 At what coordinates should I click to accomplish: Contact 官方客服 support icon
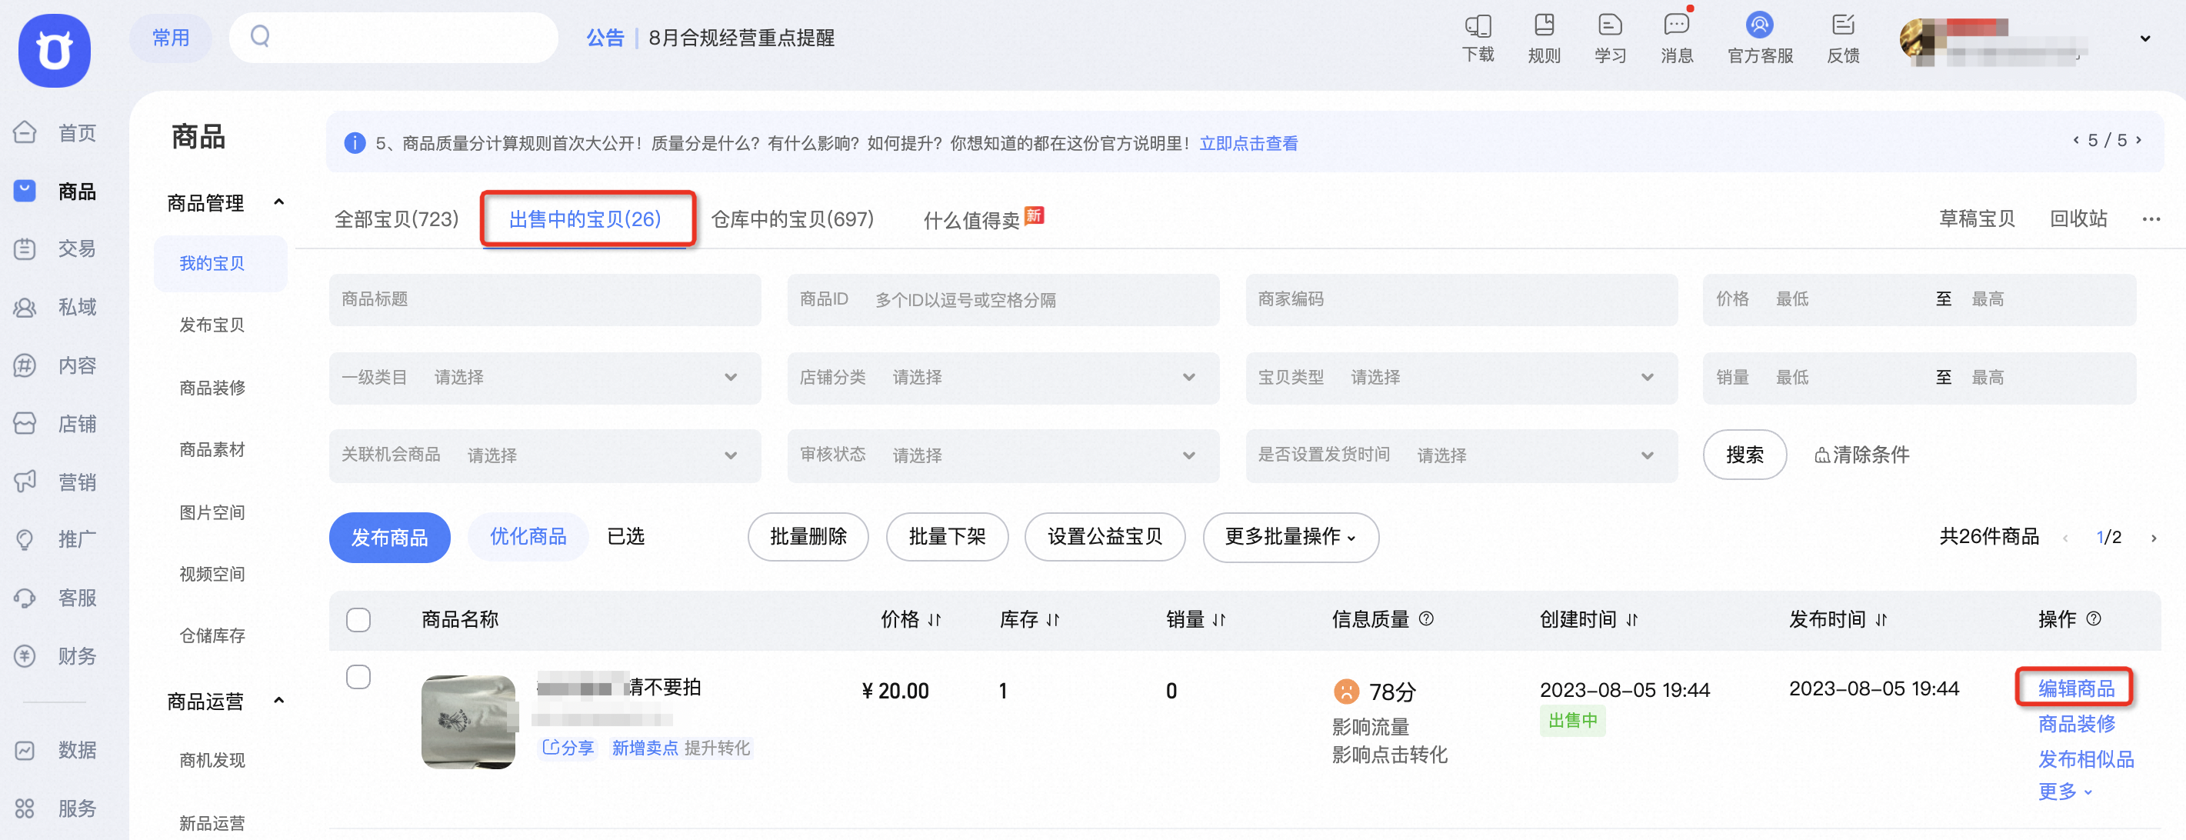(x=1760, y=25)
